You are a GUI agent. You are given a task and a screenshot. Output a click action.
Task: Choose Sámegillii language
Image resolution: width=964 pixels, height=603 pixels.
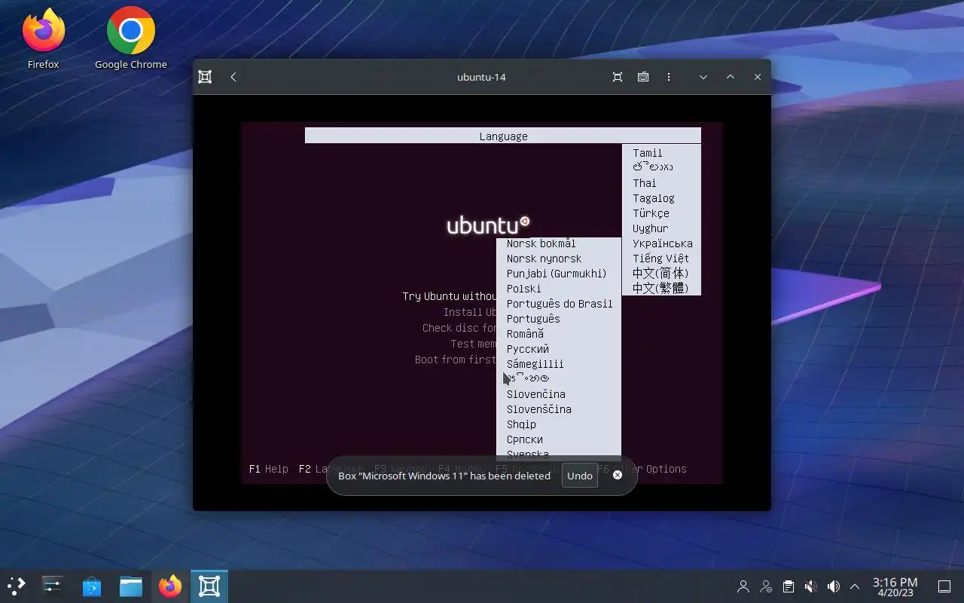pos(535,364)
